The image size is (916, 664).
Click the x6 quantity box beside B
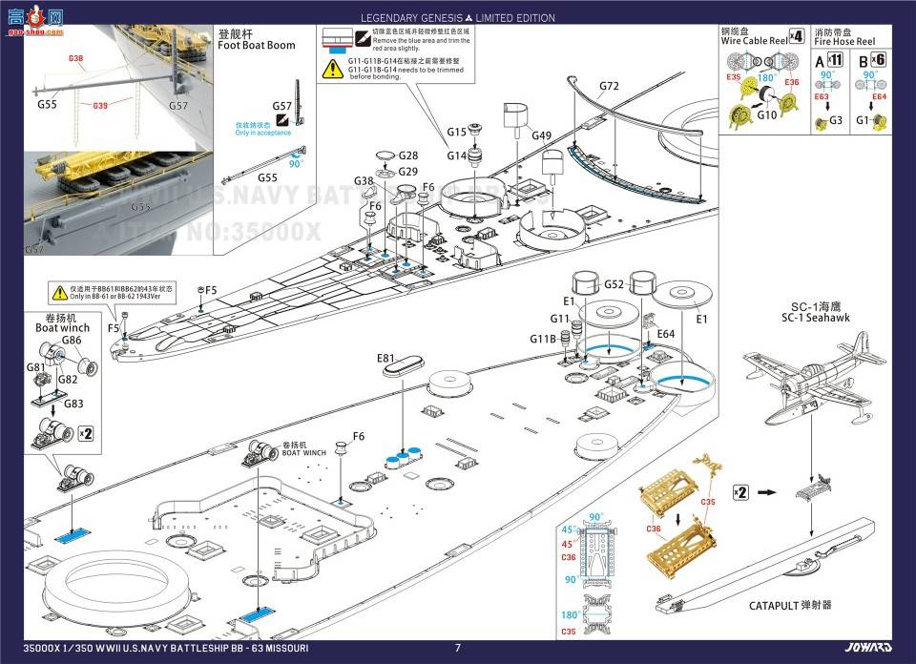(879, 58)
